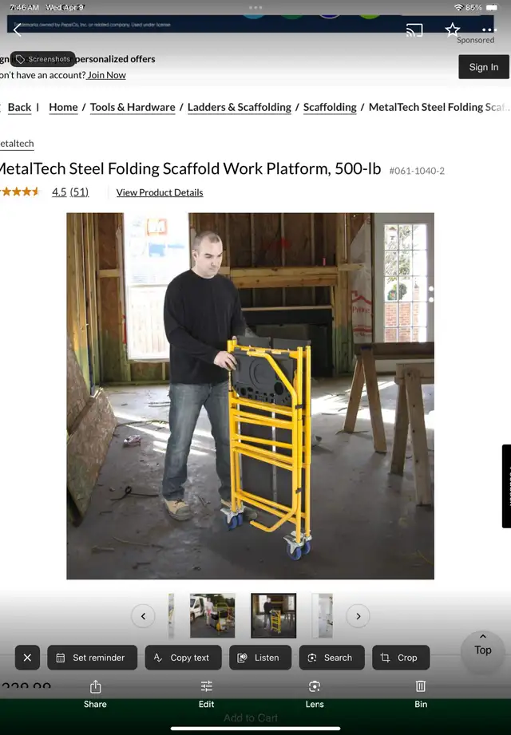Open the three-dot more options menu
Viewport: 511px width, 735px height.
(x=489, y=30)
